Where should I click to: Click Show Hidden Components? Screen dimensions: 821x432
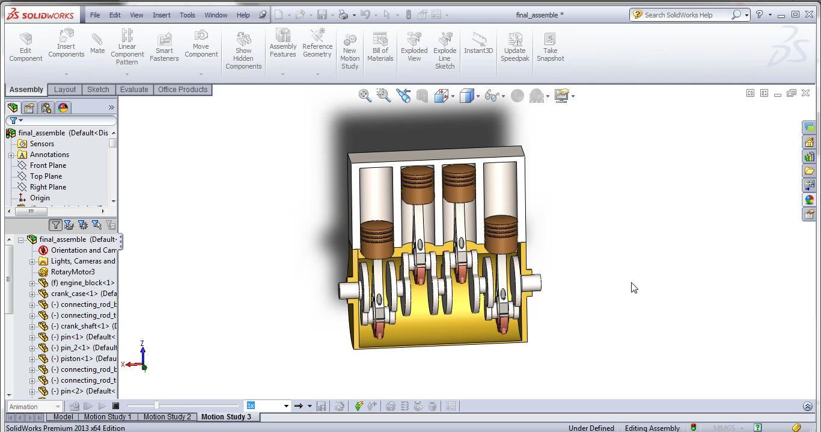(x=243, y=51)
